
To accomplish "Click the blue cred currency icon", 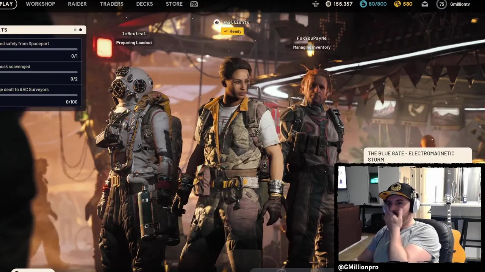I will (363, 4).
